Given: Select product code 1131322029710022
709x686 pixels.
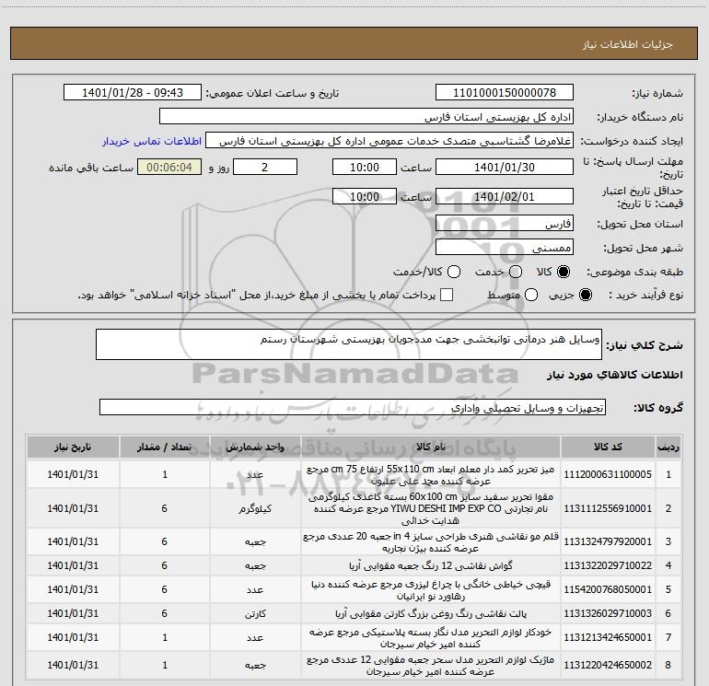Looking at the screenshot, I should (608, 565).
